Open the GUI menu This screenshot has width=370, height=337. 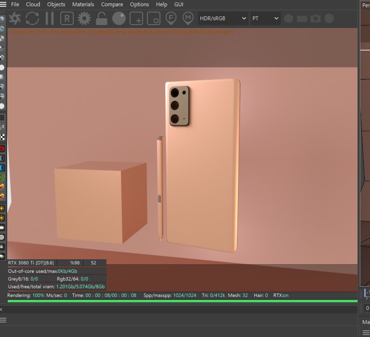point(179,4)
